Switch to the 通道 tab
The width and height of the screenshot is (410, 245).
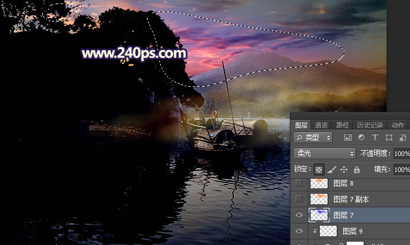tap(321, 125)
